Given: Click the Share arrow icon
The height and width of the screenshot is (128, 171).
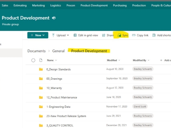Looking at the screenshot, I should click(x=104, y=35).
